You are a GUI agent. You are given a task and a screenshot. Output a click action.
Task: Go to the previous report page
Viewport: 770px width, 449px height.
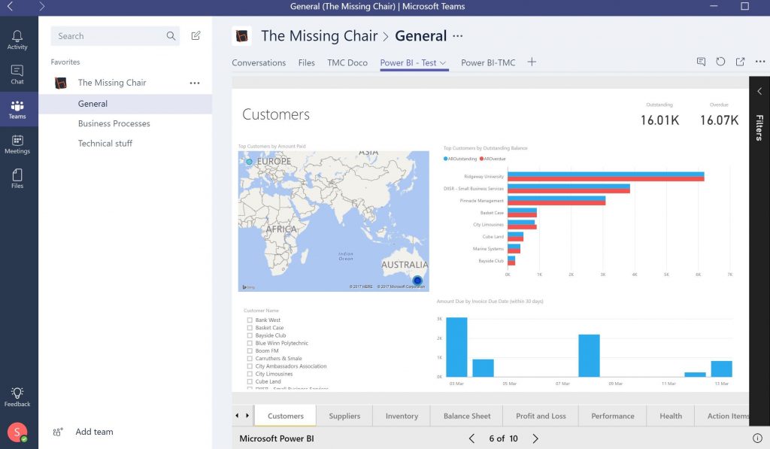click(471, 438)
